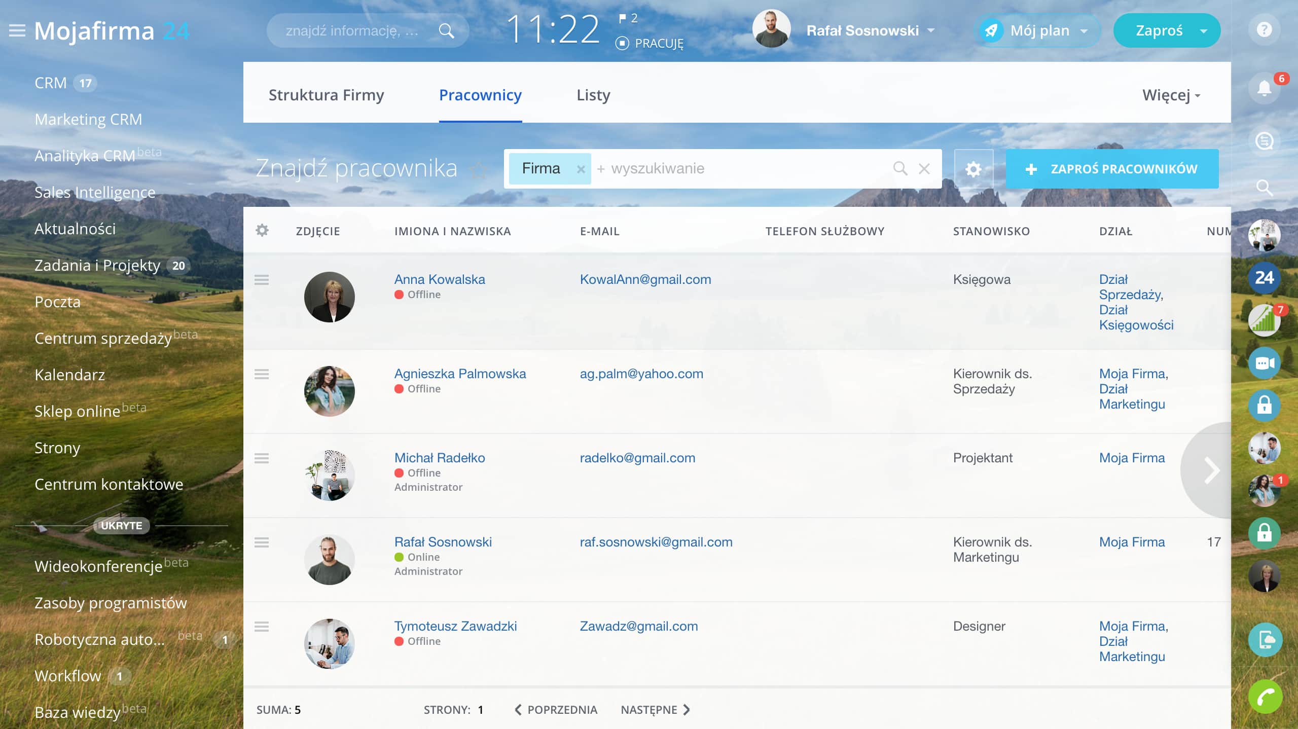Click the help question mark icon

pyautogui.click(x=1264, y=30)
